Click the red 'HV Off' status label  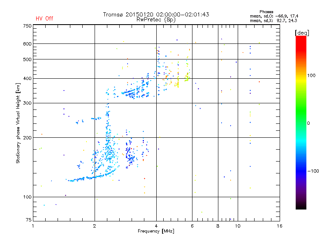(44, 18)
